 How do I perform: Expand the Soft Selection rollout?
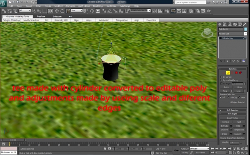click(232, 110)
